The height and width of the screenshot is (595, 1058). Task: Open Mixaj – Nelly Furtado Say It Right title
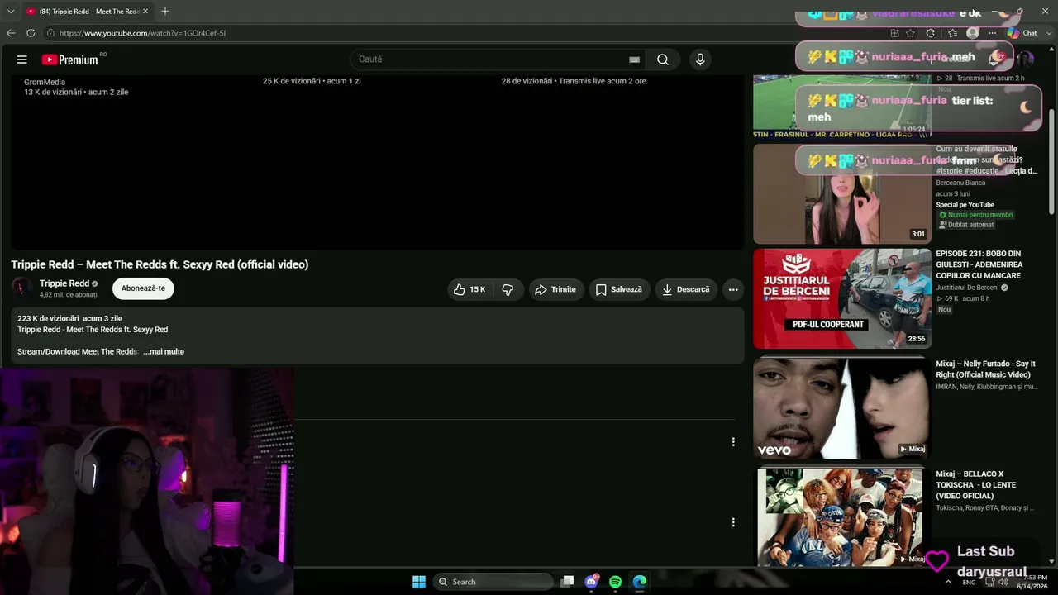click(985, 369)
